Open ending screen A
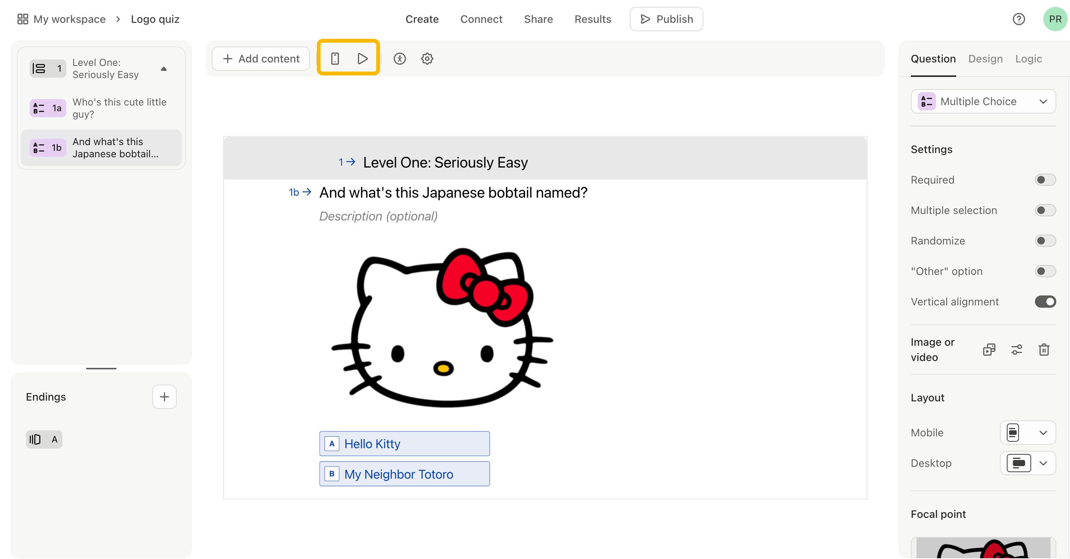Screen dimensions: 1070x559 coord(44,439)
